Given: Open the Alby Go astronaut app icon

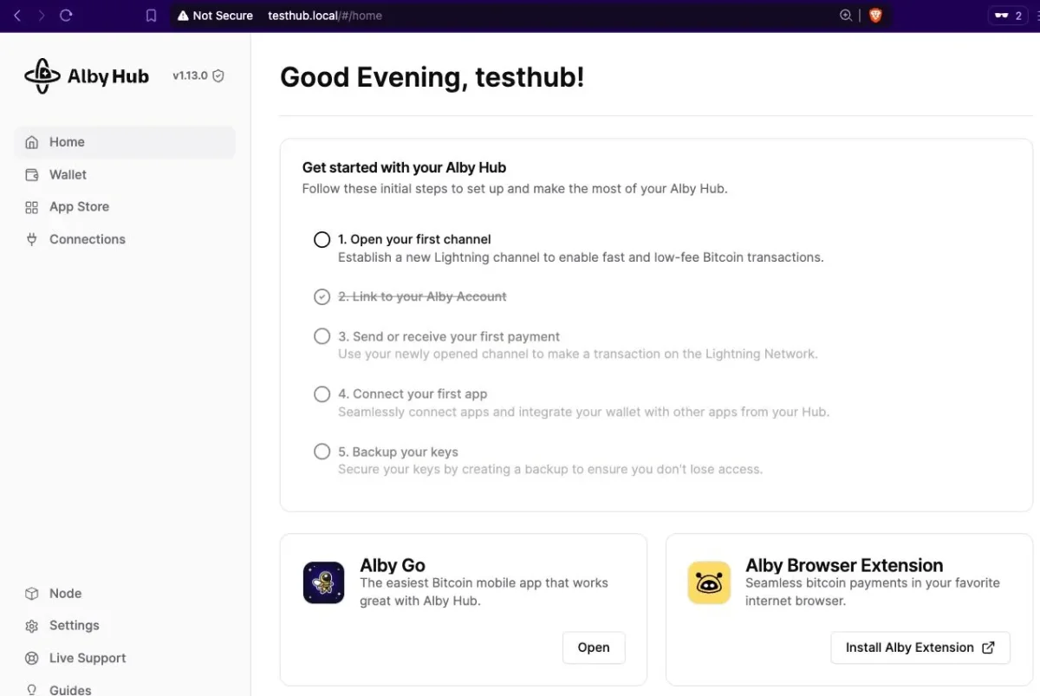Looking at the screenshot, I should 323,582.
